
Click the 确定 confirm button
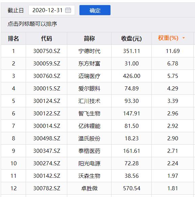tap(95, 10)
